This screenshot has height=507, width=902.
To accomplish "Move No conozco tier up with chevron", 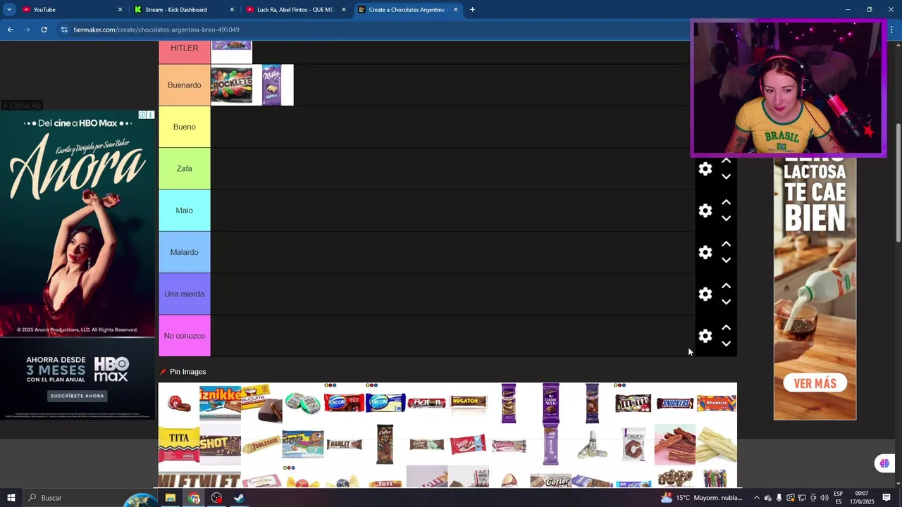I will [x=726, y=327].
